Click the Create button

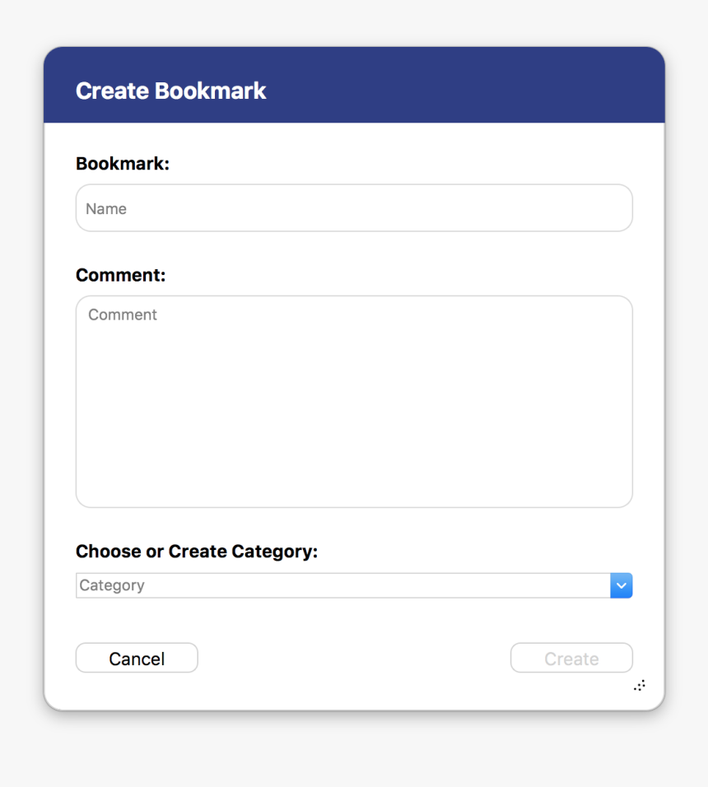click(x=571, y=659)
